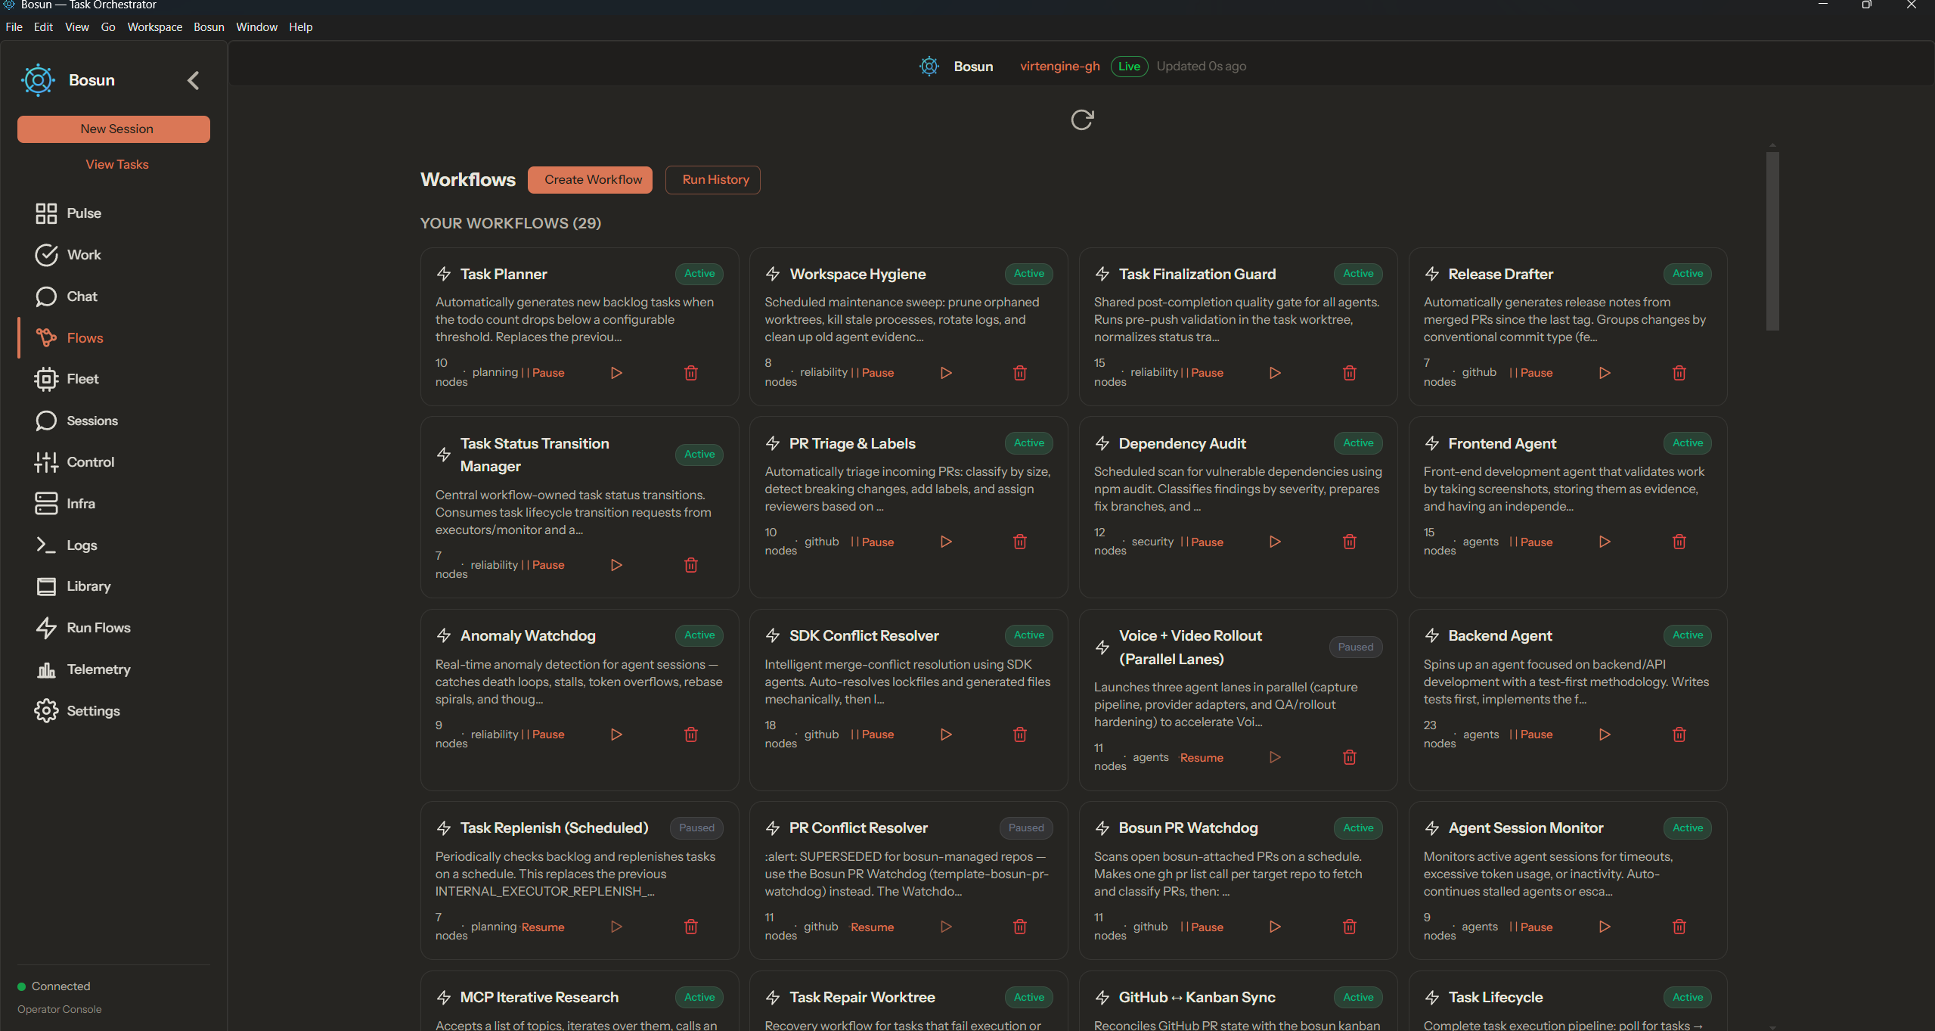Resume the Task Replenish (Scheduled) workflow
1935x1031 pixels.
tap(542, 927)
